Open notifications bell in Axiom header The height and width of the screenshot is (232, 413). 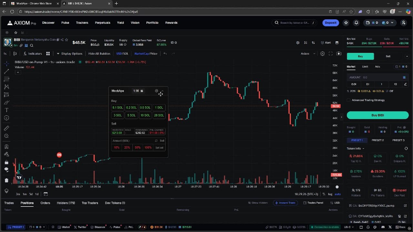pos(356,23)
